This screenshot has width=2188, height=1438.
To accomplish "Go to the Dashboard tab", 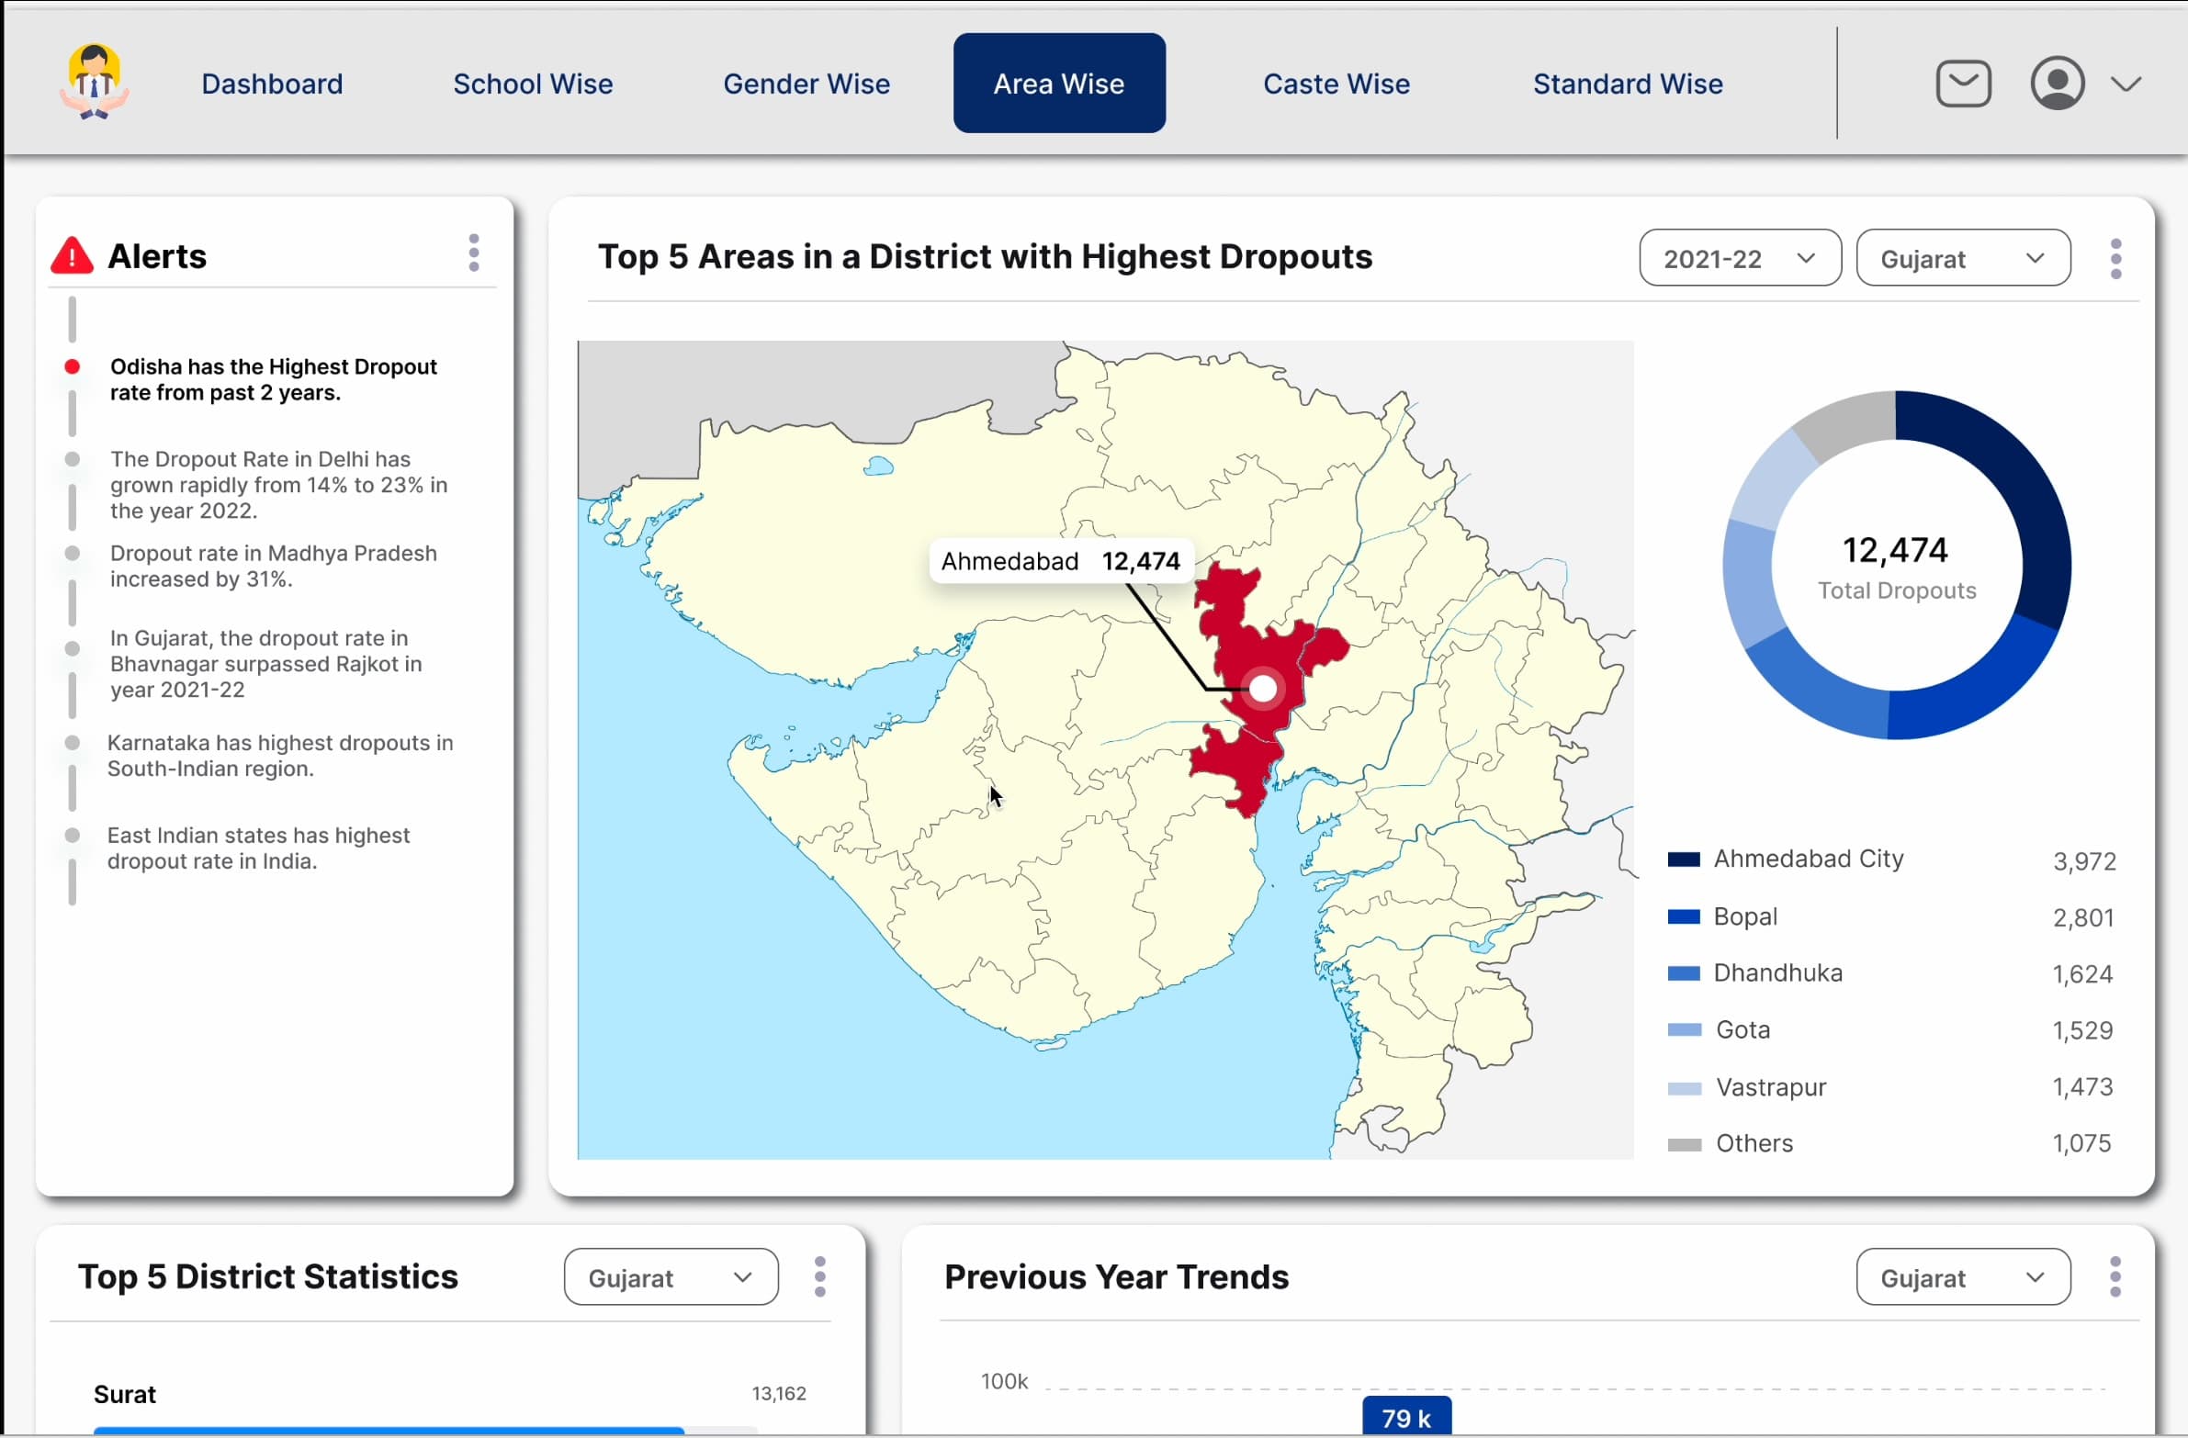I will pos(272,84).
